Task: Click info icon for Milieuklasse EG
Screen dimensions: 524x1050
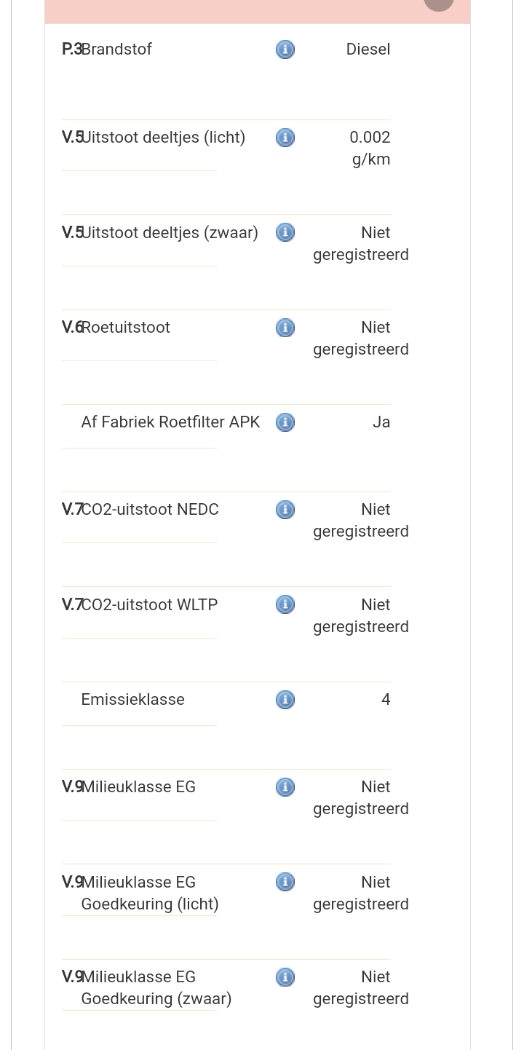Action: coord(285,787)
